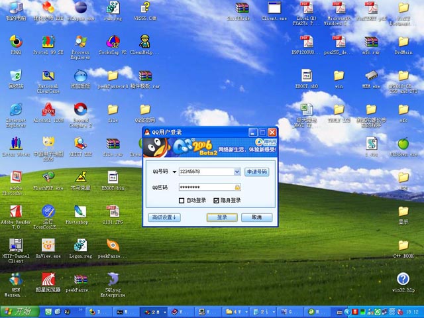Select the PBQQ desktop icon
The height and width of the screenshot is (318, 424).
[16, 42]
